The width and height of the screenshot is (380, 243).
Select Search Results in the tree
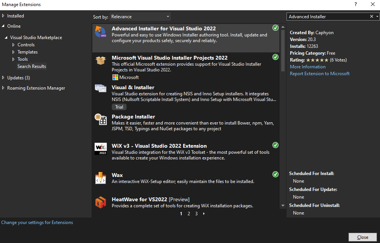pos(32,66)
